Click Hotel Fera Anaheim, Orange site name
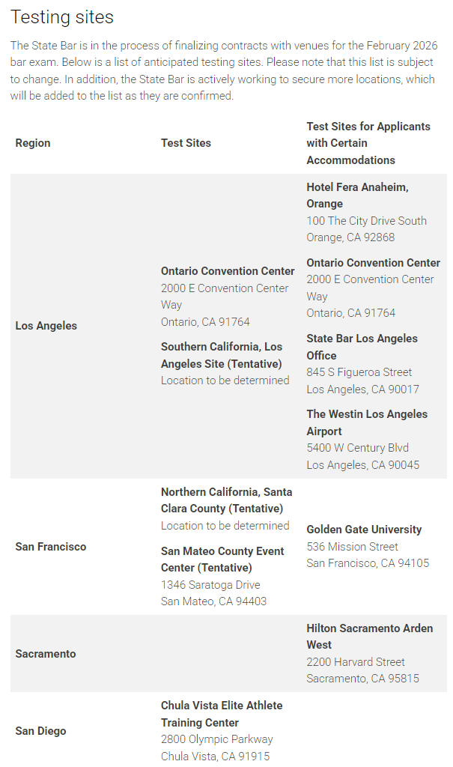The height and width of the screenshot is (767, 453). pyautogui.click(x=357, y=195)
